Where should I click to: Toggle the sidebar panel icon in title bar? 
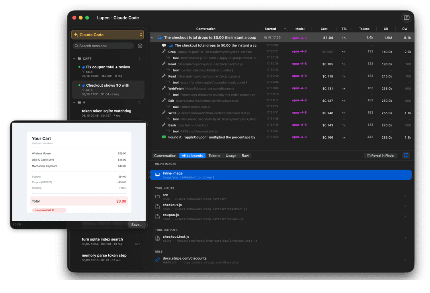(407, 18)
